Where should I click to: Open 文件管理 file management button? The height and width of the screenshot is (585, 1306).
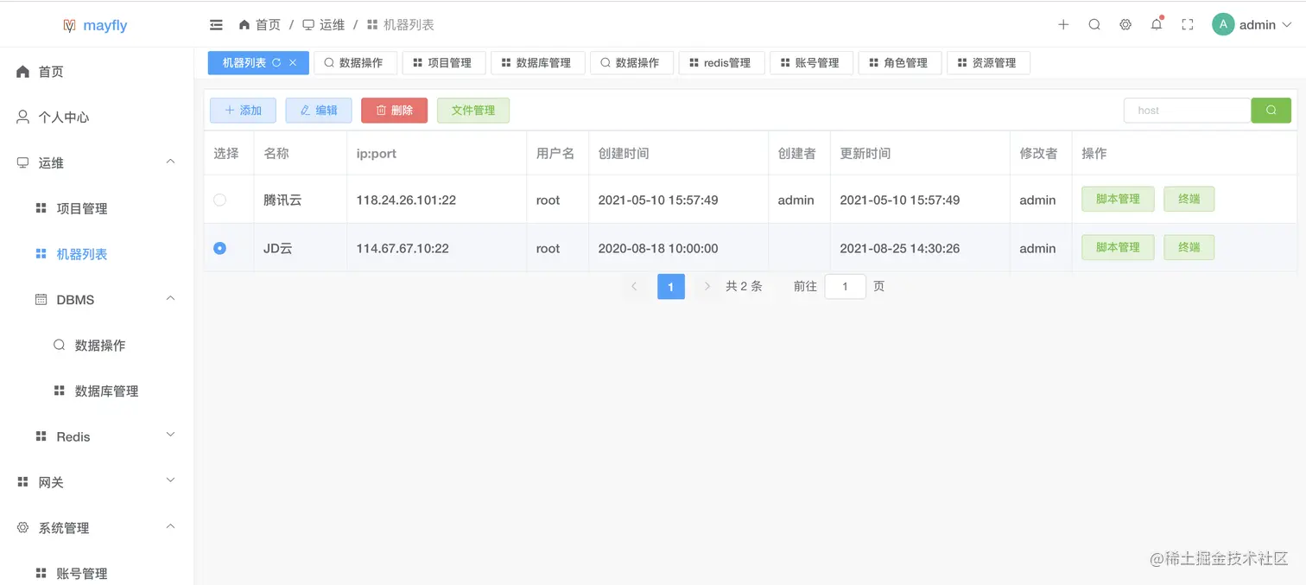click(473, 110)
